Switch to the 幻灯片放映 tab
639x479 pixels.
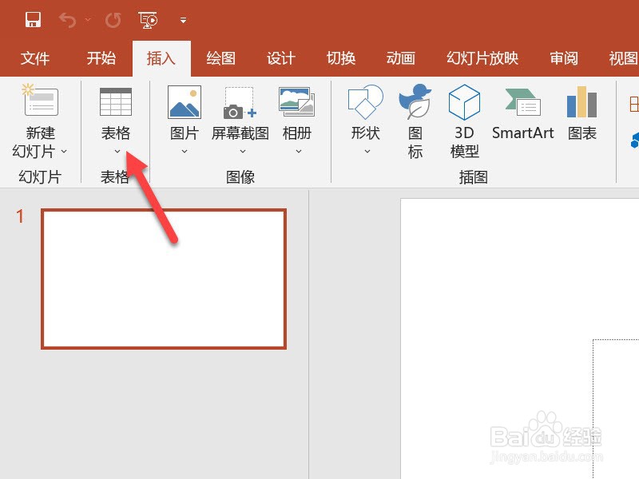(482, 58)
